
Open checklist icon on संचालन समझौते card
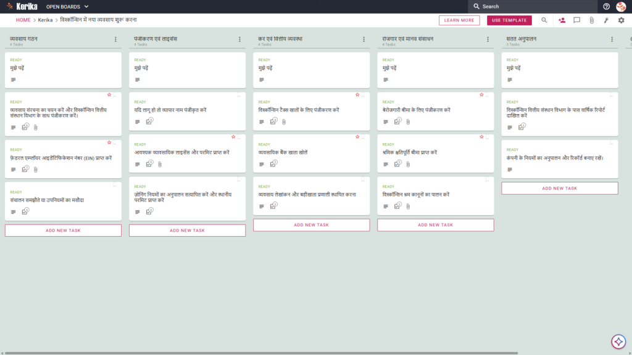[x=25, y=211]
